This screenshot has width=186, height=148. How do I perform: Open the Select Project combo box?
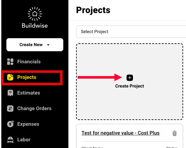point(131,32)
